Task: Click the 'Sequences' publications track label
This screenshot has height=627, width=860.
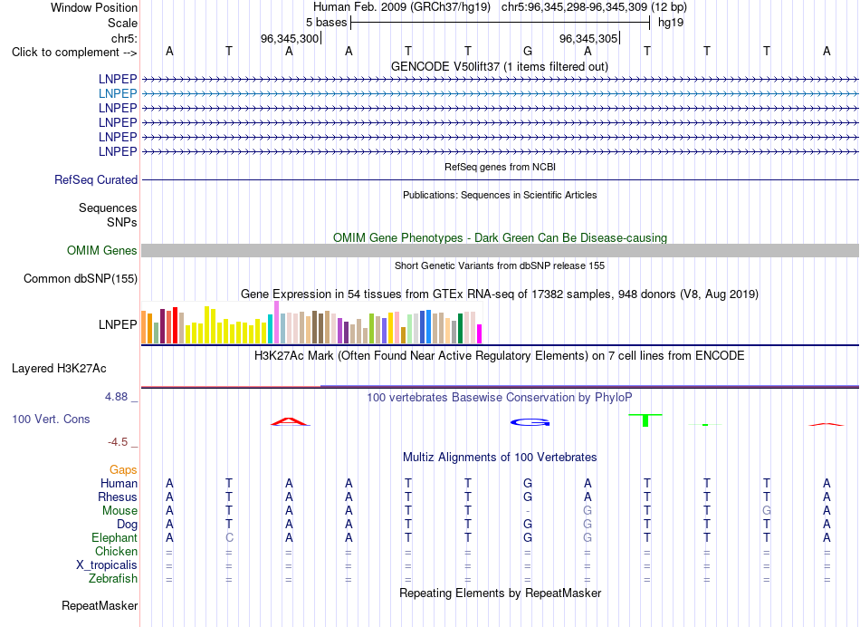Action: (108, 208)
